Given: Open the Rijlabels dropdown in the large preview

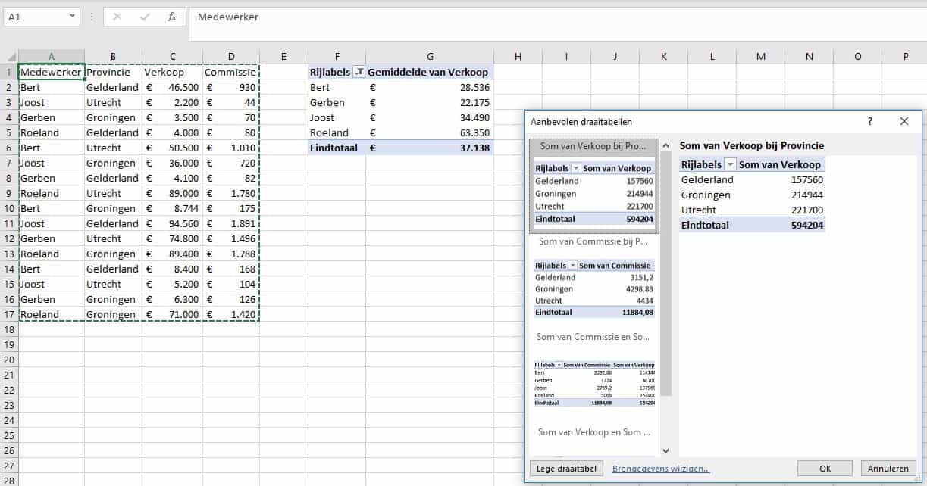Looking at the screenshot, I should point(730,164).
